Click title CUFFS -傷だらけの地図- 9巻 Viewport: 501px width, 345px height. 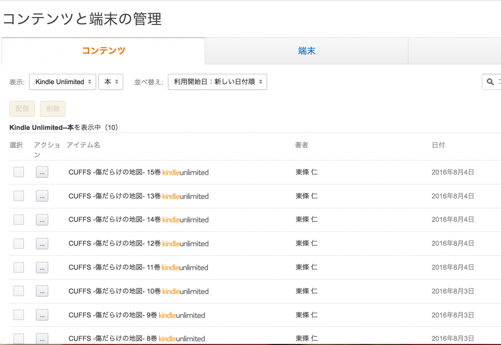[x=113, y=315]
